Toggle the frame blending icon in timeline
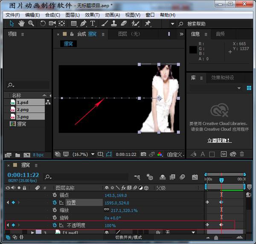This screenshot has height=244, width=256. pos(172,177)
